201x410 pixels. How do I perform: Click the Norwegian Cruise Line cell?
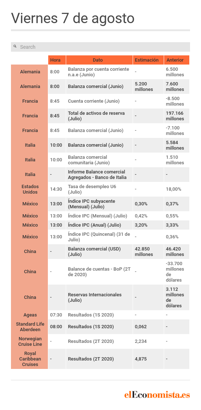pyautogui.click(x=30, y=341)
